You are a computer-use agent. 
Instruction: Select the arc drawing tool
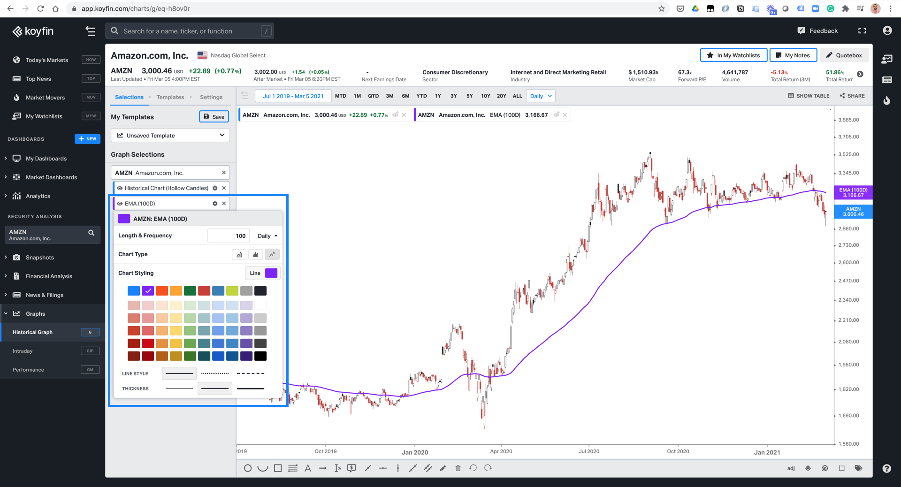click(263, 468)
